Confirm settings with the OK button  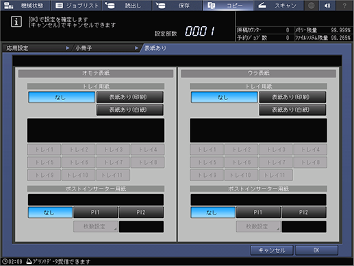click(x=316, y=250)
